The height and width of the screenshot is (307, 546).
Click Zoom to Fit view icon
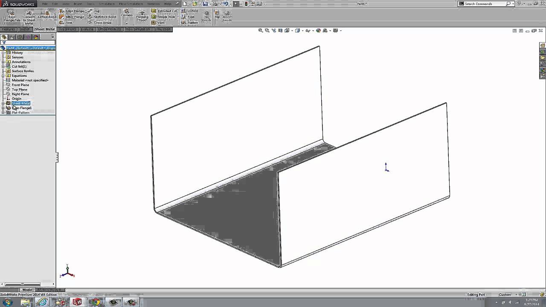point(261,31)
